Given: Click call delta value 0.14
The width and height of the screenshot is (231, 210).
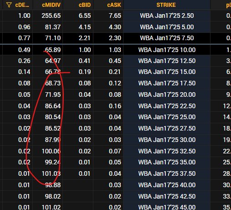Looking at the screenshot, I should [24, 72].
